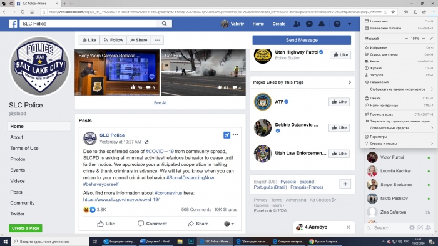This screenshot has height=246, width=438.
Task: Open About in page sidebar
Action: pos(16,137)
